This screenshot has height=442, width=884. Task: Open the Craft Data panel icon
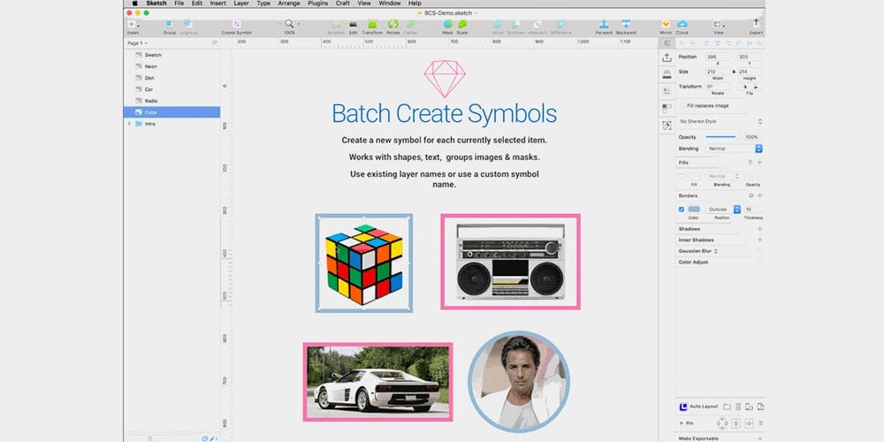[667, 91]
